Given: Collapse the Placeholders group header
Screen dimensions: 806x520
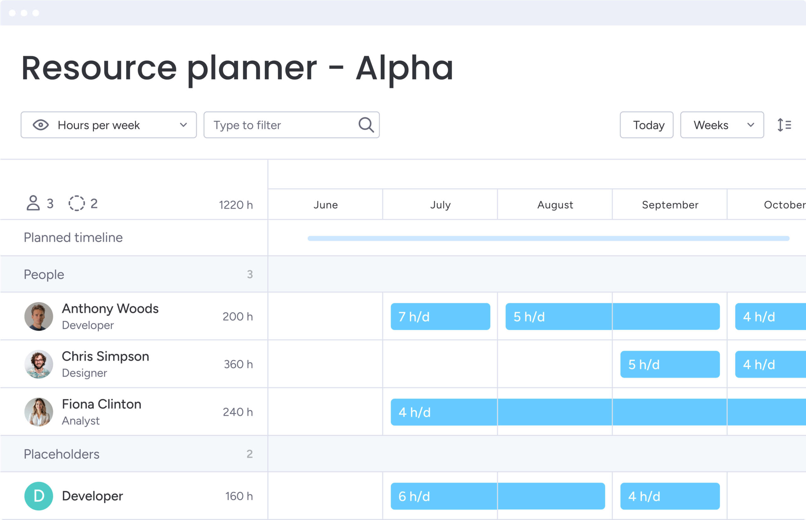Looking at the screenshot, I should pyautogui.click(x=61, y=454).
